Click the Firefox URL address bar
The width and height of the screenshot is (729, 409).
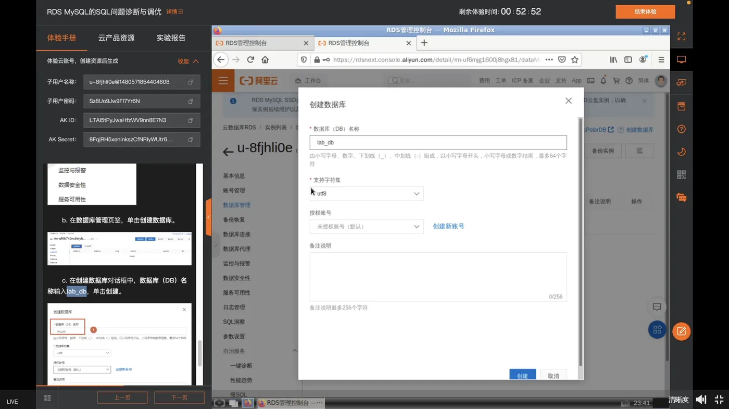[x=436, y=60]
